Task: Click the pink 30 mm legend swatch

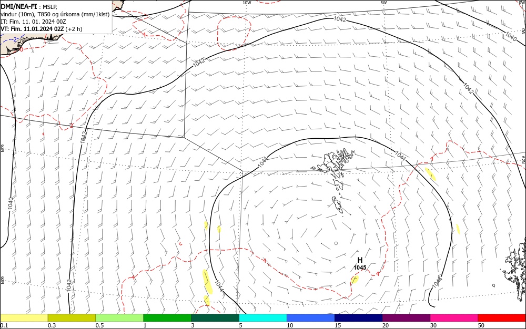Action: tap(454, 318)
